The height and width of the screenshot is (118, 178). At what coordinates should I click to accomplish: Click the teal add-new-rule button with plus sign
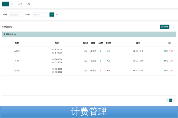[164, 27]
